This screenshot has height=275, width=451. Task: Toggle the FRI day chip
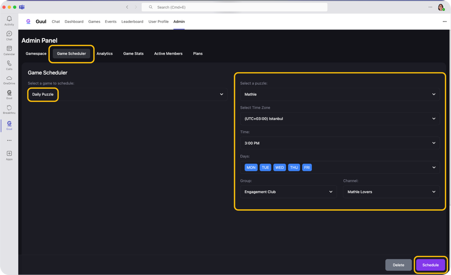307,167
